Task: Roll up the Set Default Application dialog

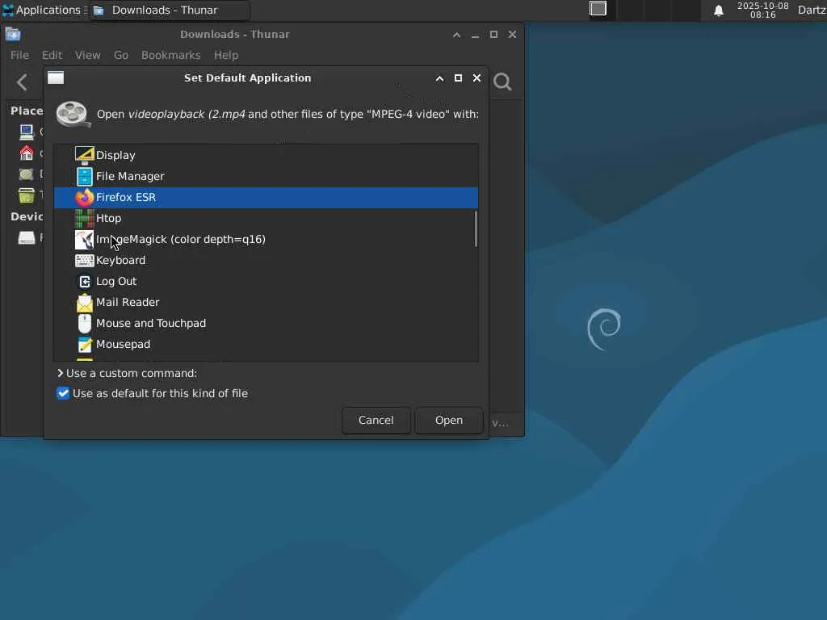Action: click(439, 78)
